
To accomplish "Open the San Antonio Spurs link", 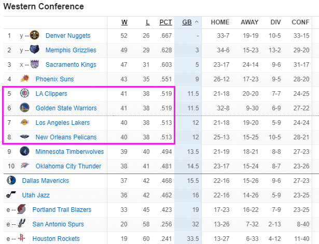I will click(x=59, y=224).
